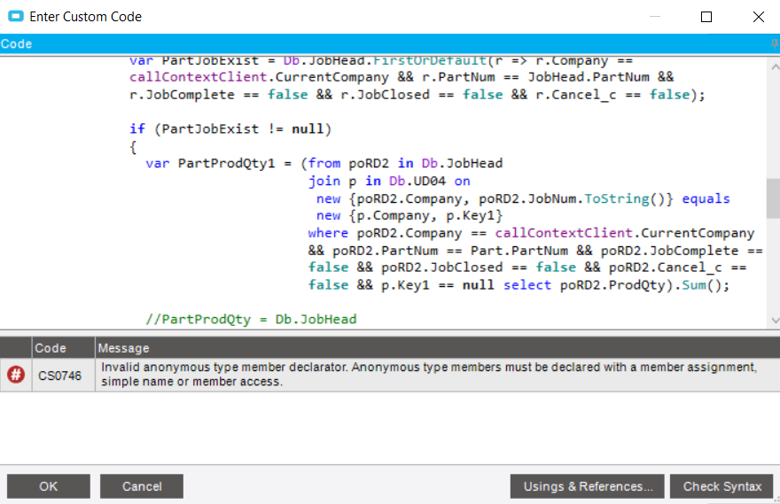The height and width of the screenshot is (504, 780).
Task: Cancel the custom code dialog
Action: [142, 486]
